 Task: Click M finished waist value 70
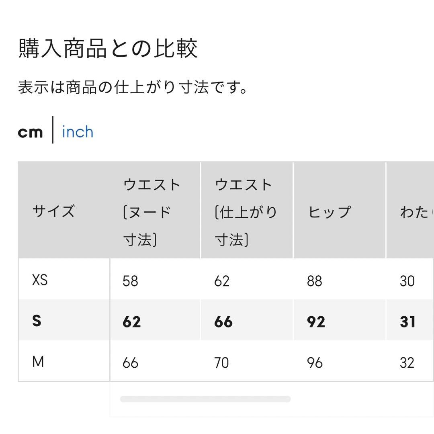pos(221,363)
